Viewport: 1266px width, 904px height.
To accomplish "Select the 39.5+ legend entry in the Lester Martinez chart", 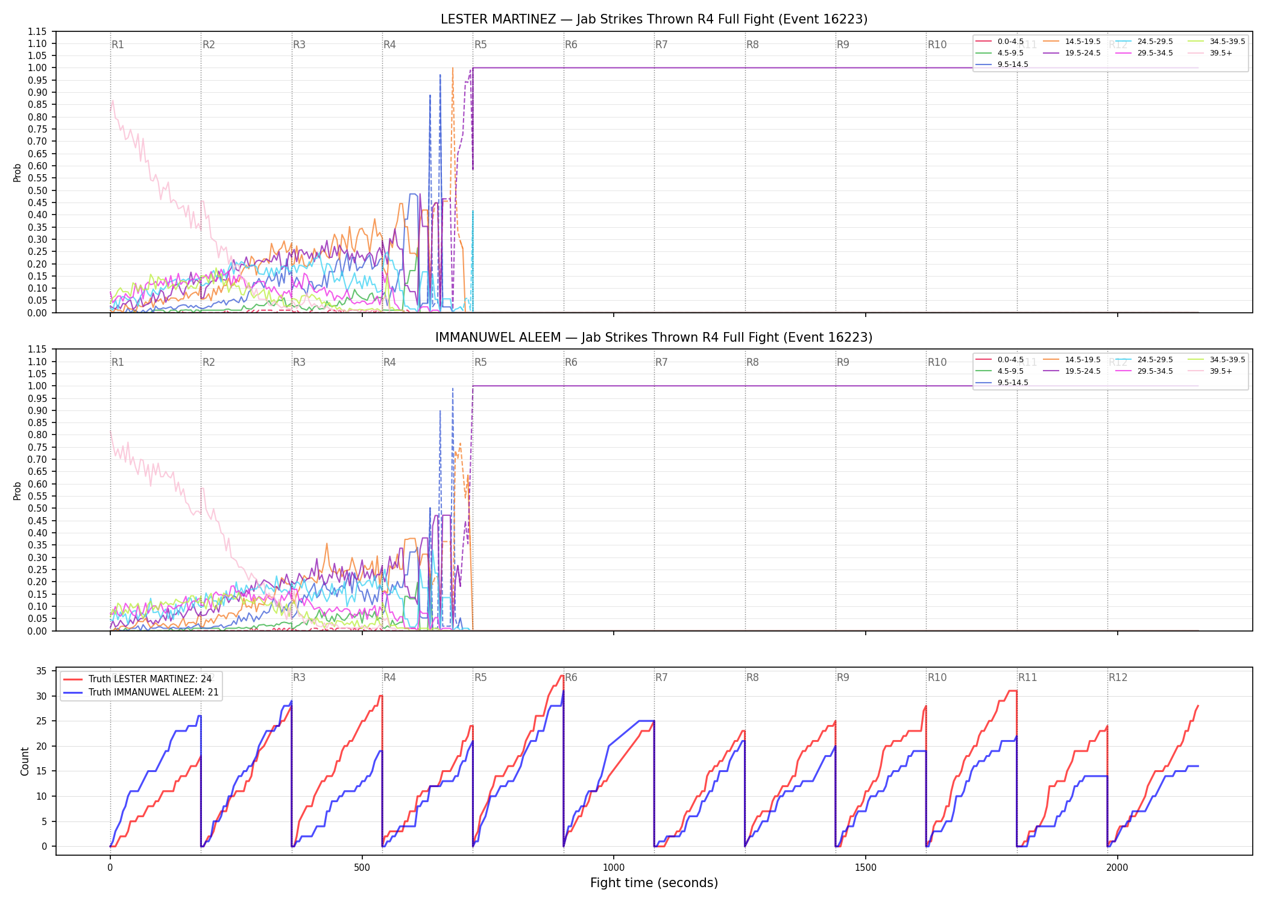I will point(1211,53).
